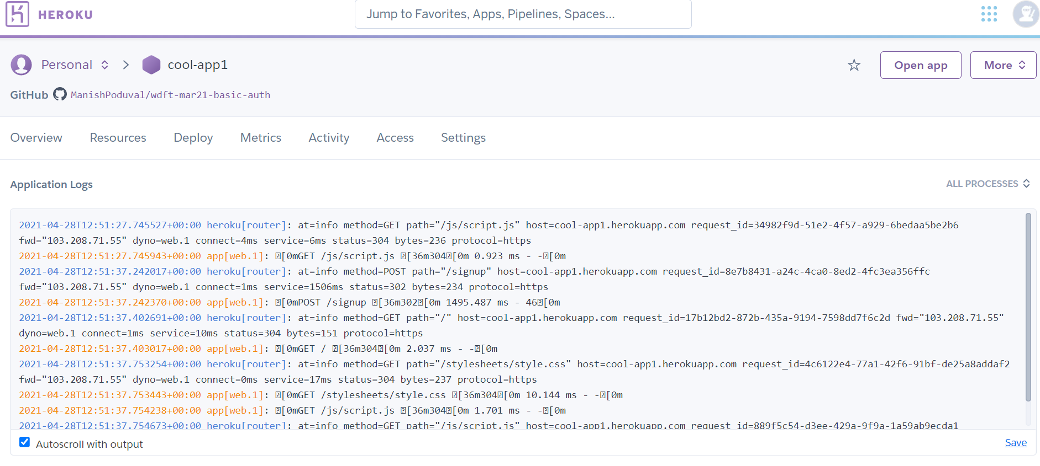Click the GitHub octocat icon
1040x466 pixels.
[x=60, y=94]
